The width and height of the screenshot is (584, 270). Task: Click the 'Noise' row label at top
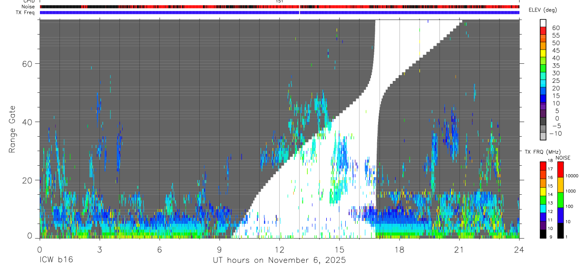tap(29, 7)
